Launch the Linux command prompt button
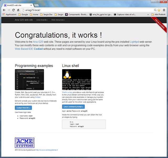168x158 pixels. [73, 107]
